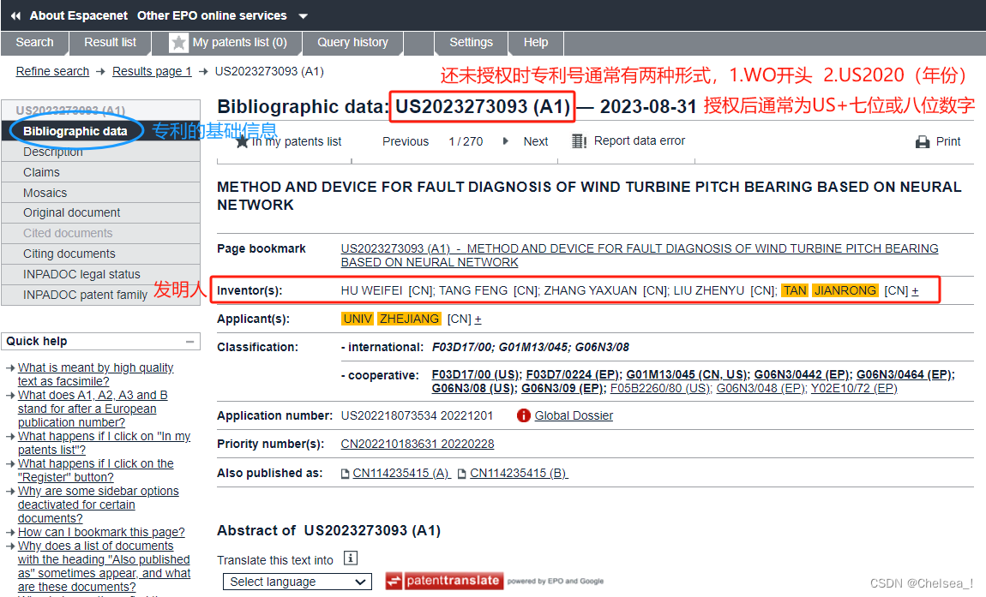Screen dimensions: 986x597
Task: Open help: What does A1, A2, A3 and B stand for
Action: coord(93,409)
